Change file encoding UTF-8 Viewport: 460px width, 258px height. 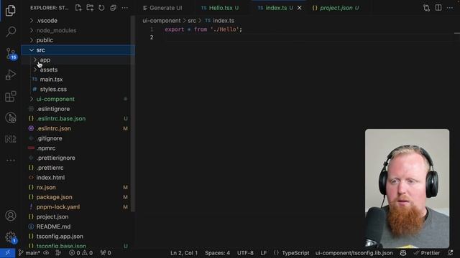coord(245,253)
